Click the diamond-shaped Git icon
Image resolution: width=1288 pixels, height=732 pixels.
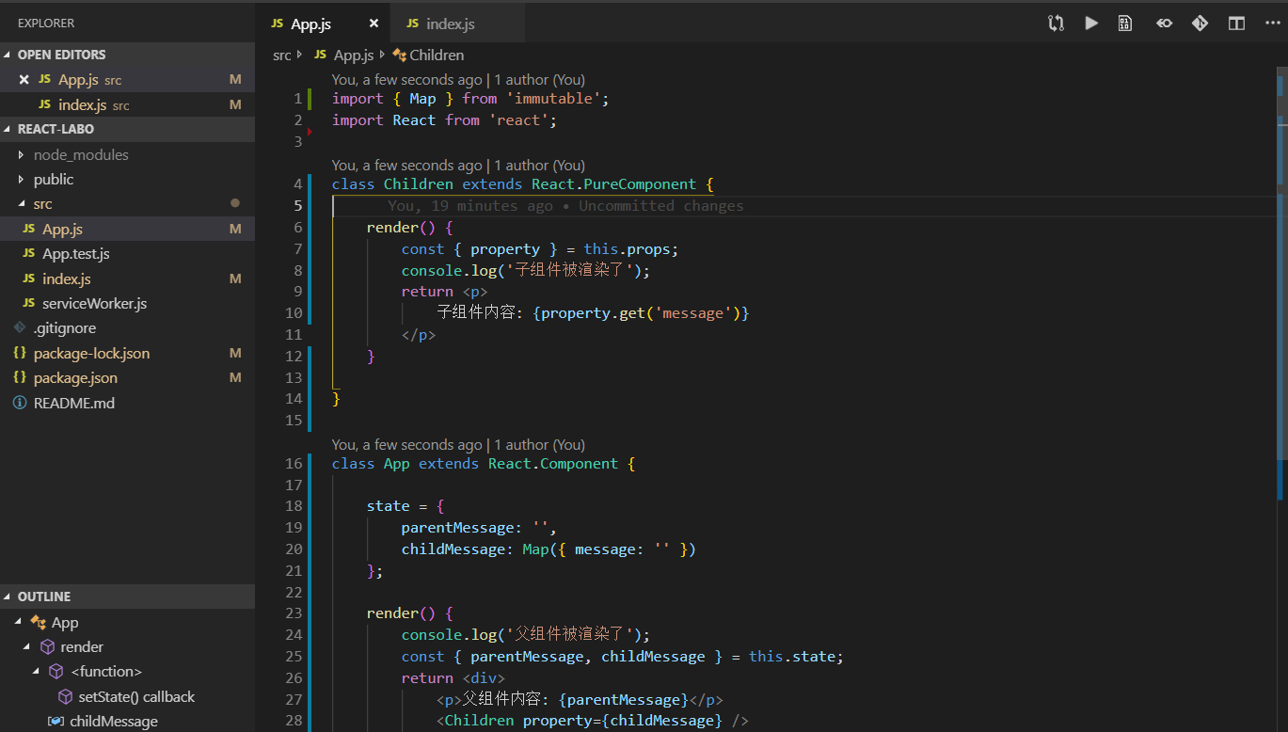tap(1200, 24)
